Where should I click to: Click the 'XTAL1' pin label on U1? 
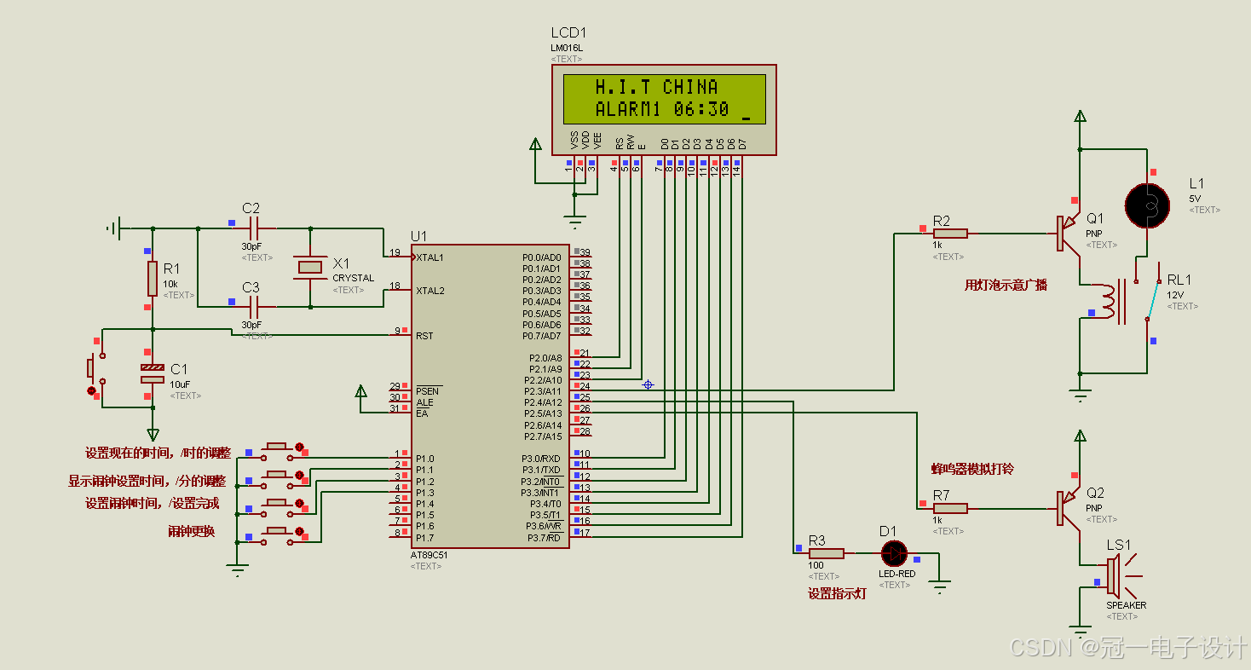click(429, 257)
